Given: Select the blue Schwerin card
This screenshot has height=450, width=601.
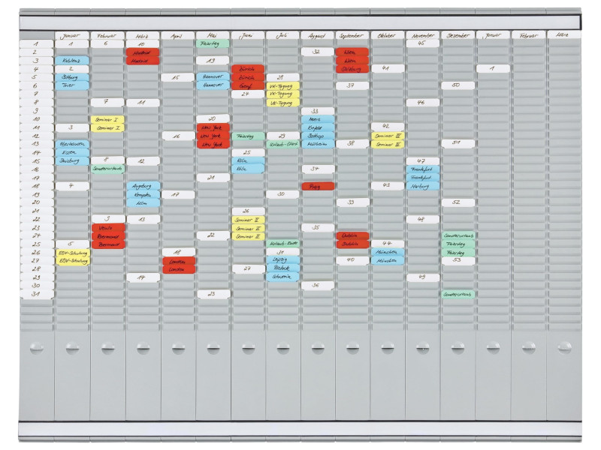Looking at the screenshot, I should tap(282, 276).
